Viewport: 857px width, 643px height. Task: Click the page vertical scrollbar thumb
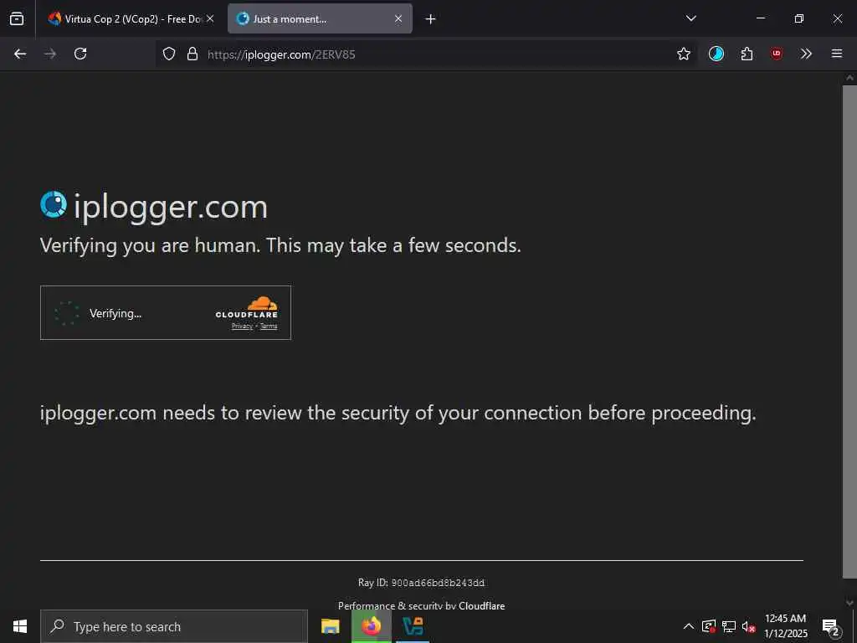pos(849,332)
